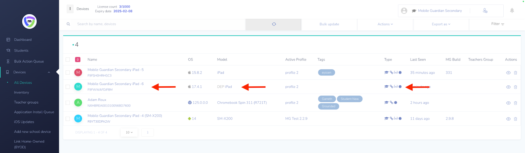Select the SM-X200 row checkbox
This screenshot has width=525, height=153.
[x=68, y=119]
